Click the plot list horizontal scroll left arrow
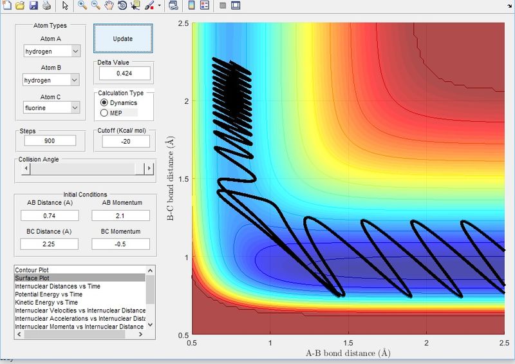This screenshot has height=364, width=515. [19, 334]
